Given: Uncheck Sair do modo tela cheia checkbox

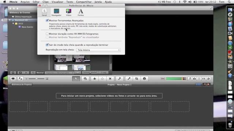Looking at the screenshot, I should [47, 45].
